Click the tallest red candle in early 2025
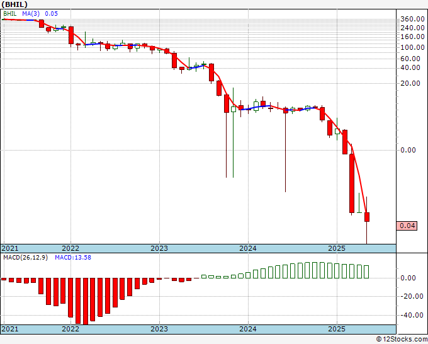The width and height of the screenshot is (428, 344). coord(352,183)
